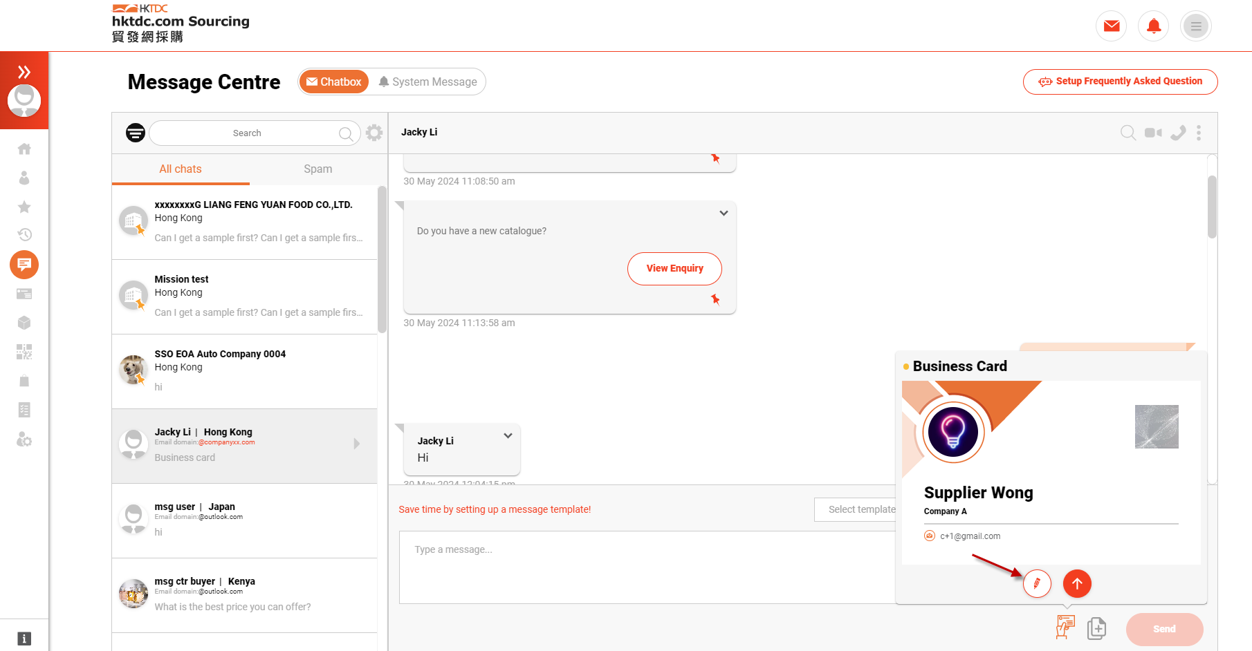Open the user profile avatar in sidebar

click(24, 101)
